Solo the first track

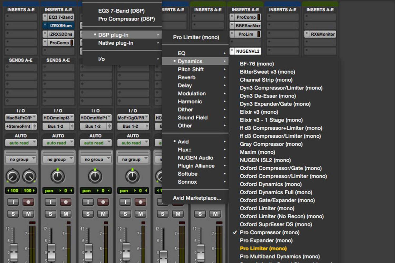click(x=13, y=214)
